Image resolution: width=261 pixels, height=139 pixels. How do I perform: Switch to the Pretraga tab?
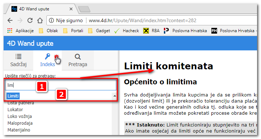(78, 60)
